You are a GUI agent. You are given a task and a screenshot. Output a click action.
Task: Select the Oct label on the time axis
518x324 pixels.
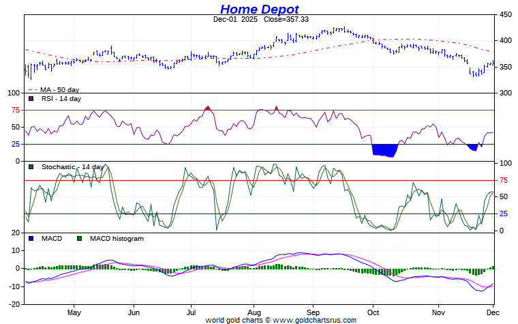tap(372, 311)
